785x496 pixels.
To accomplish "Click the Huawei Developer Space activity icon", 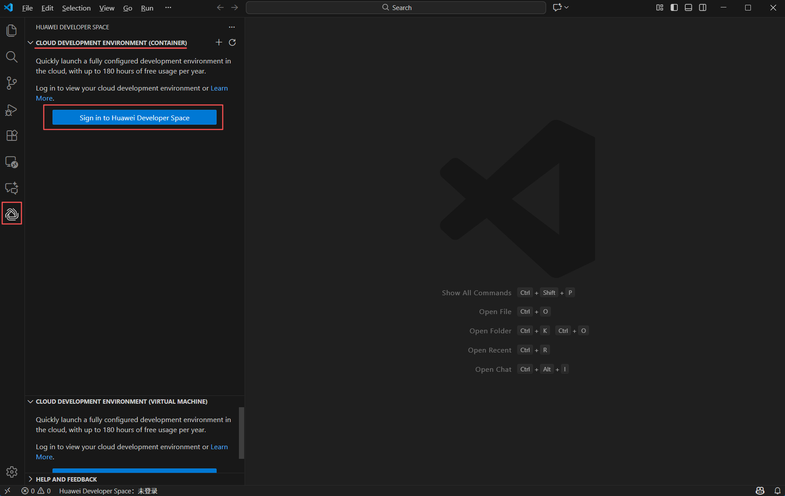I will [12, 214].
